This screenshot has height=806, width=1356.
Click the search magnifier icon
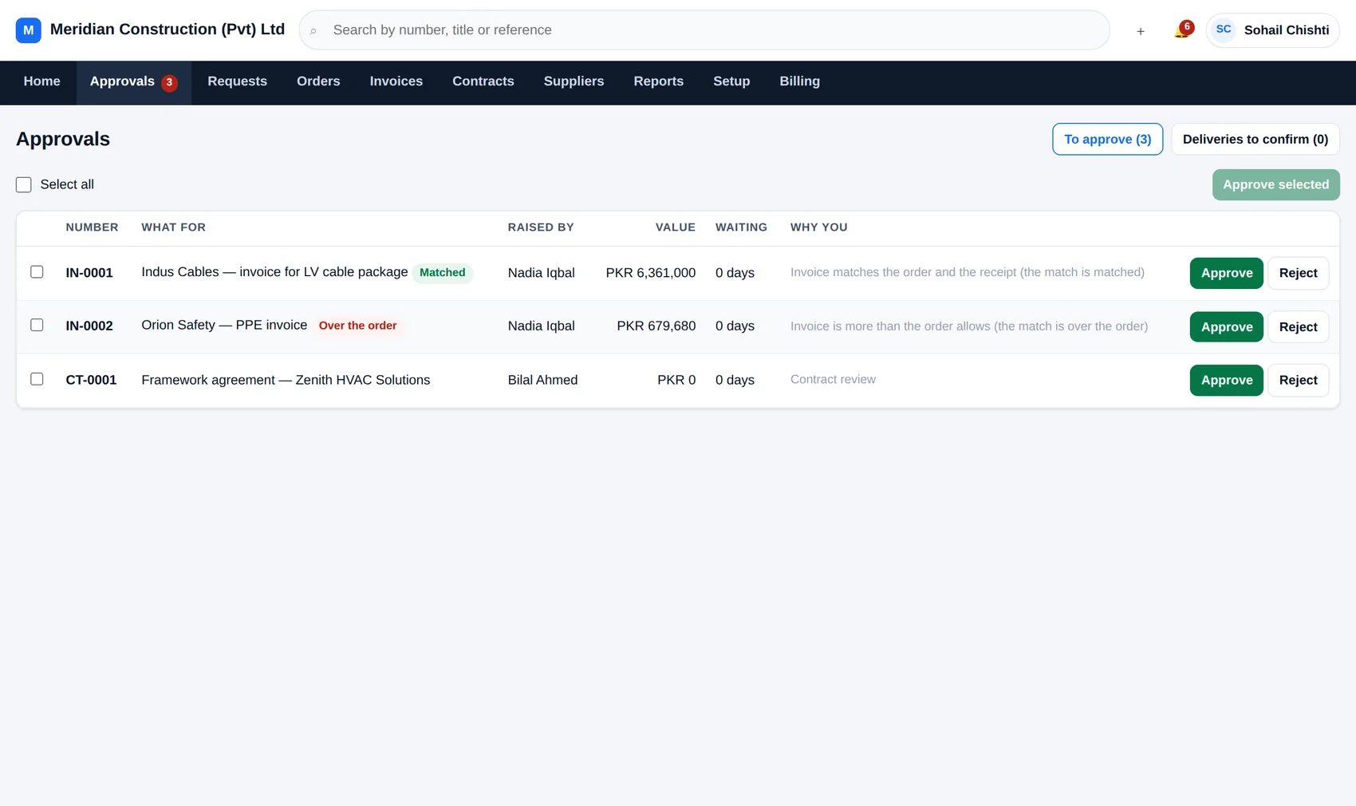[313, 31]
